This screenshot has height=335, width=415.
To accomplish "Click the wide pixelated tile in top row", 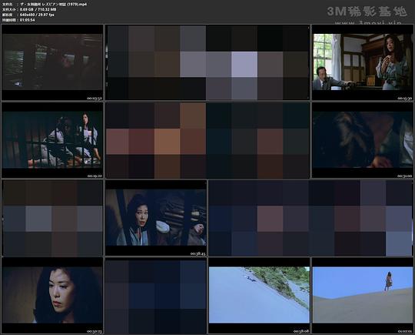I will pos(207,62).
